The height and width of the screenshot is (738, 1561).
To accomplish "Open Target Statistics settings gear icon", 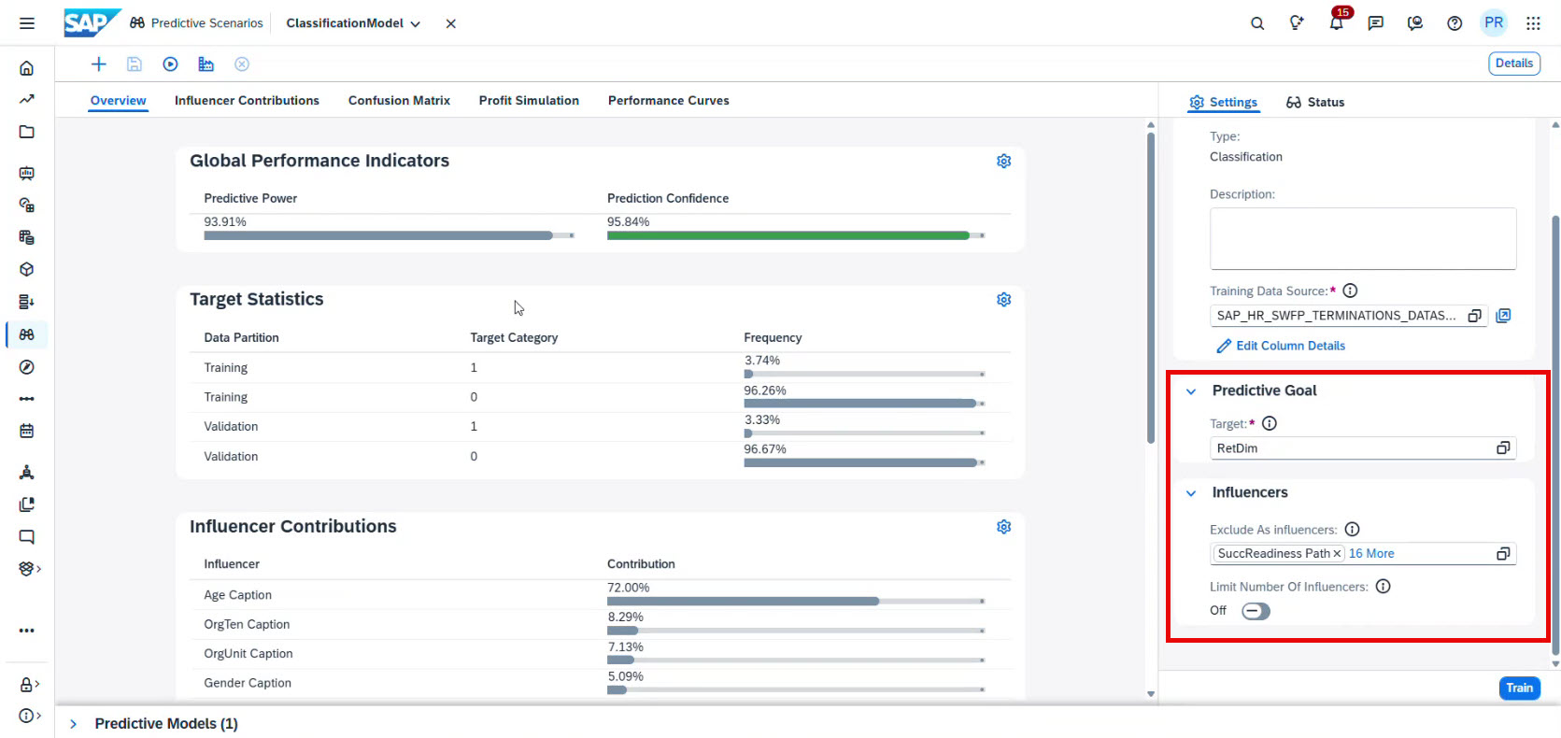I will (x=1003, y=300).
